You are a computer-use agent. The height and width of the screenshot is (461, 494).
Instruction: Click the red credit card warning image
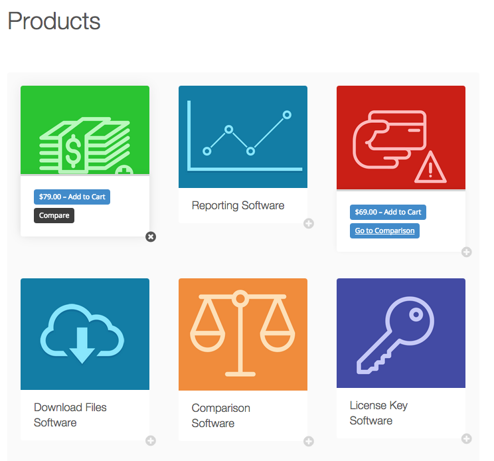[400, 138]
